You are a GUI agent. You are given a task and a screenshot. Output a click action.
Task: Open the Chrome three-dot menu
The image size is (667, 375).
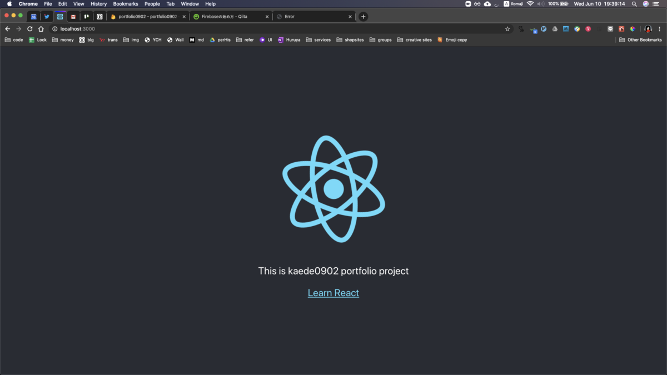coord(660,29)
